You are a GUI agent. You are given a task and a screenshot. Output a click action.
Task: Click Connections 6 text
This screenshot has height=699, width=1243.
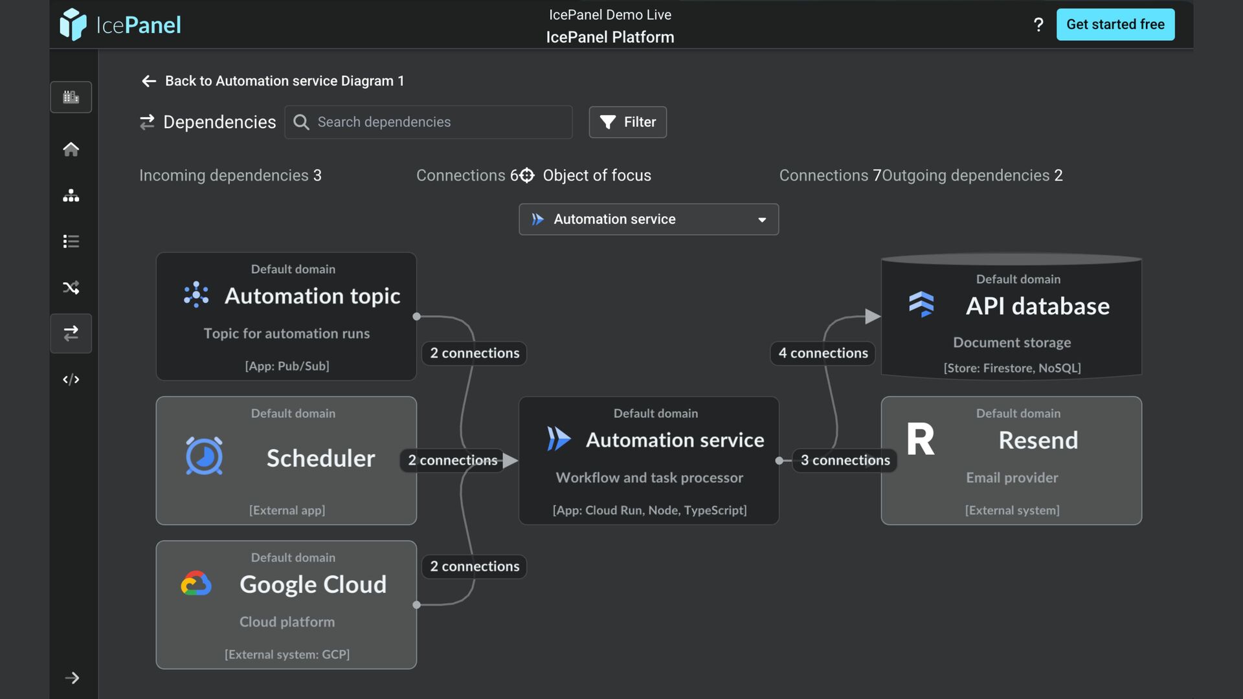tap(467, 175)
